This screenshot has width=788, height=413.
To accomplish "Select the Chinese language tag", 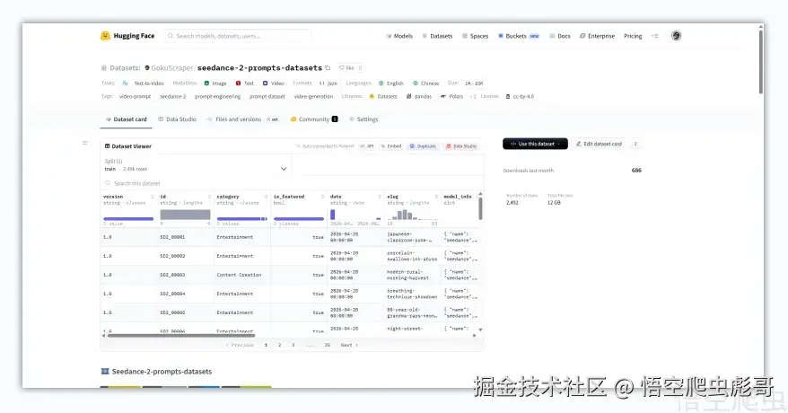I will [426, 83].
